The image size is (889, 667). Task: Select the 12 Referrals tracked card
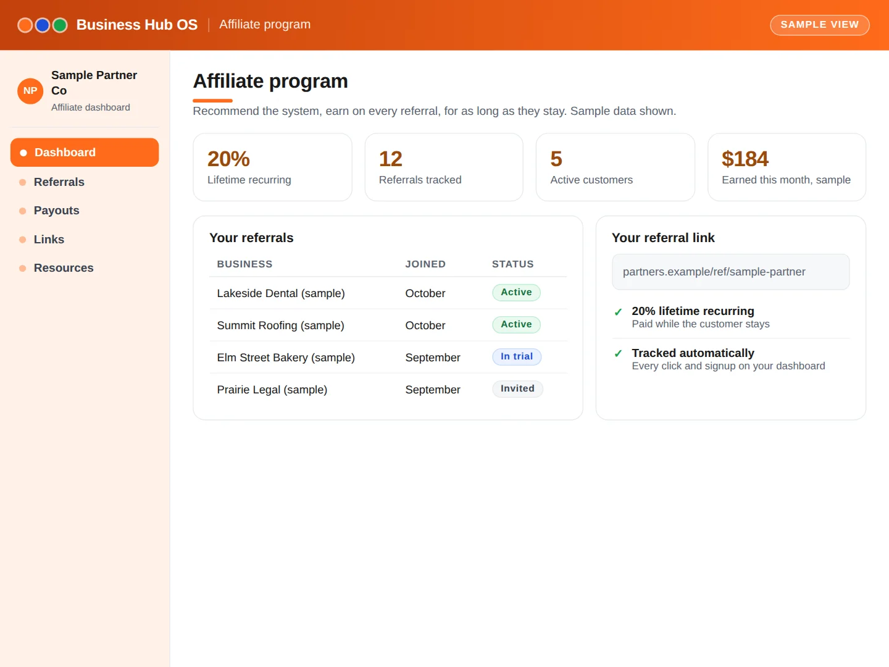444,167
